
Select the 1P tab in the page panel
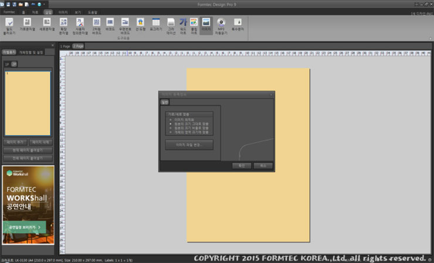(7, 64)
